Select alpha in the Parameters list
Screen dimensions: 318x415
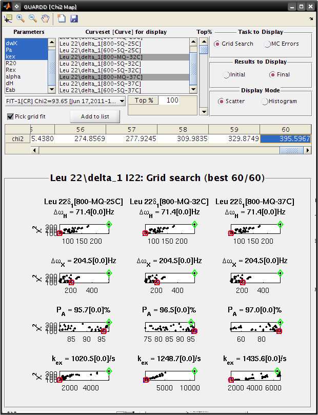pos(27,76)
